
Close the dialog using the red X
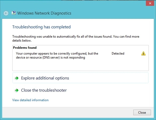[x=150, y=3]
